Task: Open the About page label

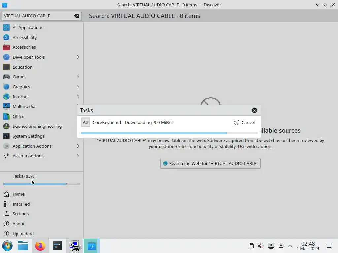Action: [18, 224]
